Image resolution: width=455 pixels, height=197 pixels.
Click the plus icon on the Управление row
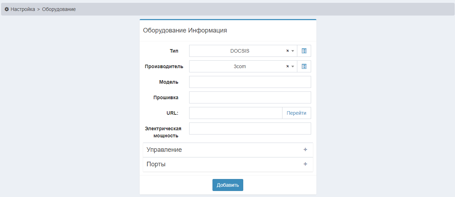point(305,150)
